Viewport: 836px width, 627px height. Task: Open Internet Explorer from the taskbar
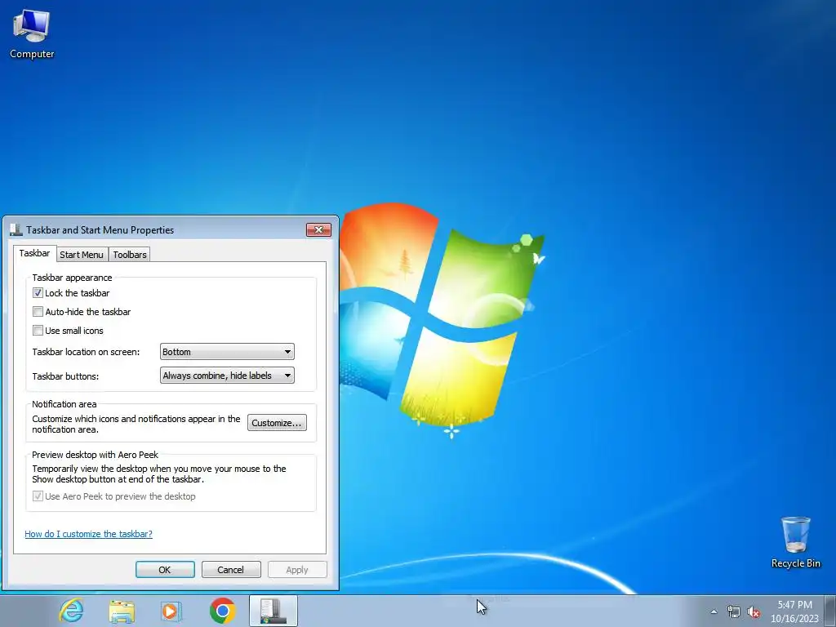tap(72, 611)
